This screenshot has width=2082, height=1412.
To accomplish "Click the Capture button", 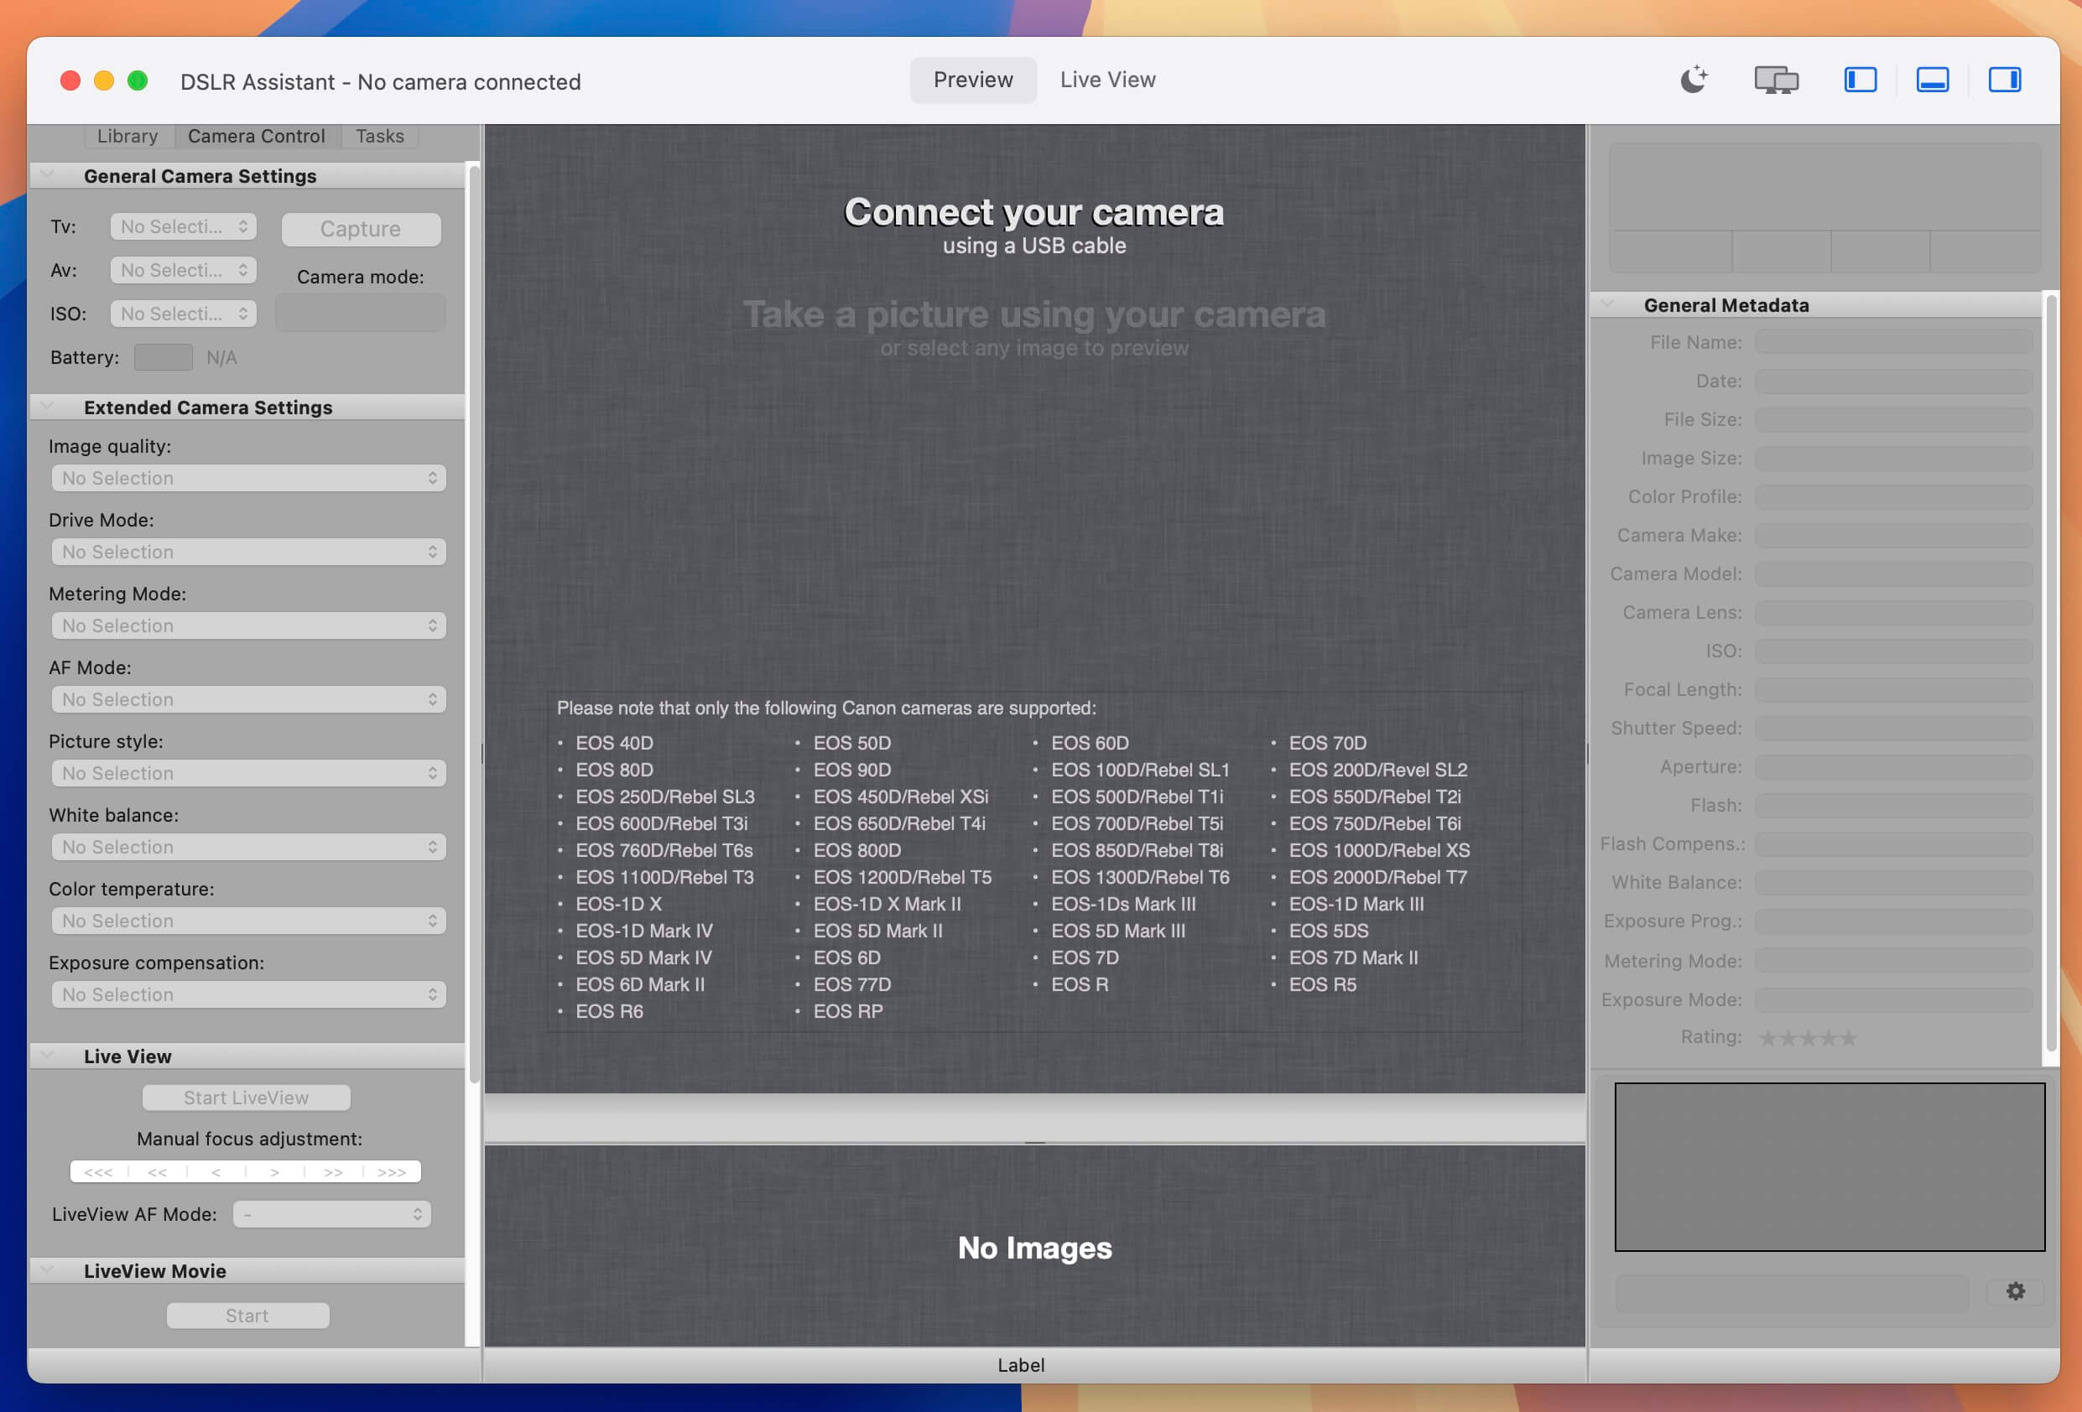I will coord(360,228).
